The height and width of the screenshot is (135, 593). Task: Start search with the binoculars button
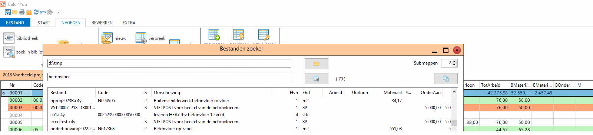point(316,79)
